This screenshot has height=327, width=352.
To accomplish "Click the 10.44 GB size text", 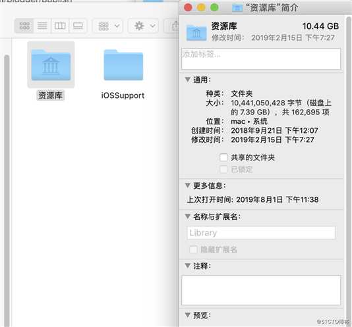I will point(320,26).
